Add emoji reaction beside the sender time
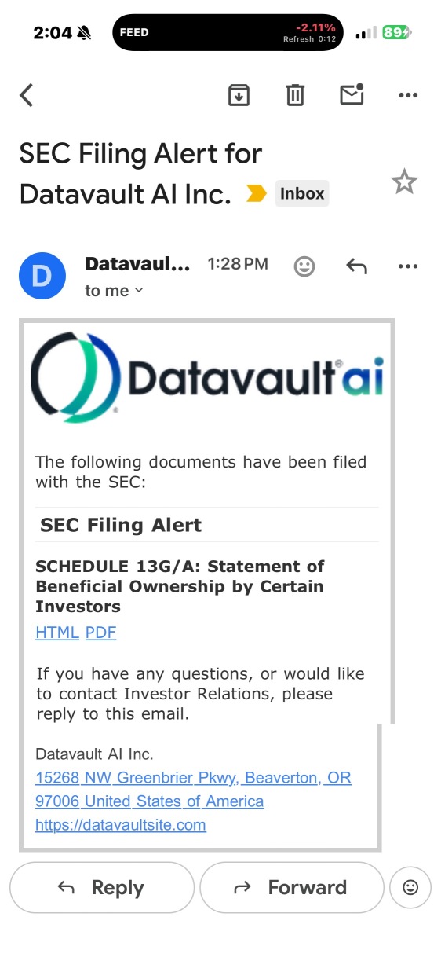Screen dimensions: 441x957 click(x=304, y=266)
